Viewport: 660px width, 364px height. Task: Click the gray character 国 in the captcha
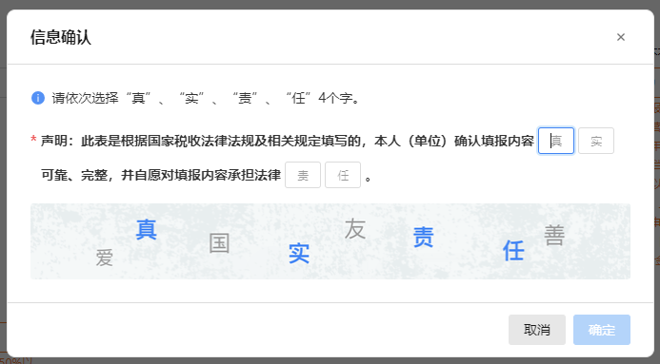pos(219,243)
